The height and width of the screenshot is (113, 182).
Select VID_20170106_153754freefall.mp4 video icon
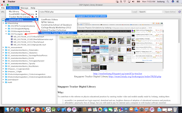(12, 36)
